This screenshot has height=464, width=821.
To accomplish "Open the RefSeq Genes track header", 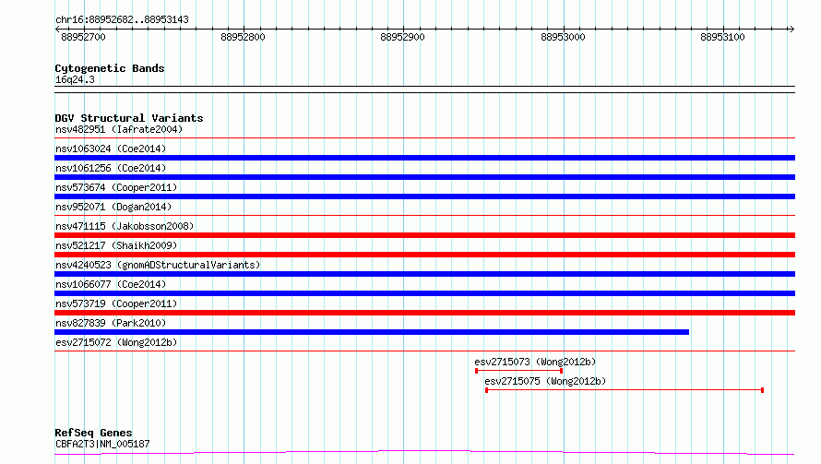I will 94,433.
